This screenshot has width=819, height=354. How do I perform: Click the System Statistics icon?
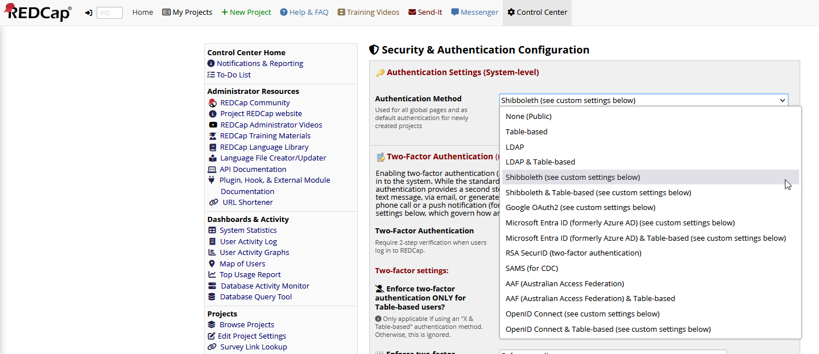click(212, 230)
